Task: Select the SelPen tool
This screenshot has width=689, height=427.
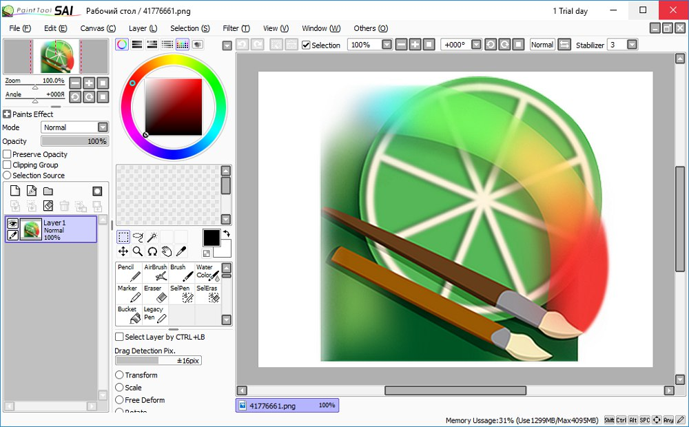Action: click(181, 293)
